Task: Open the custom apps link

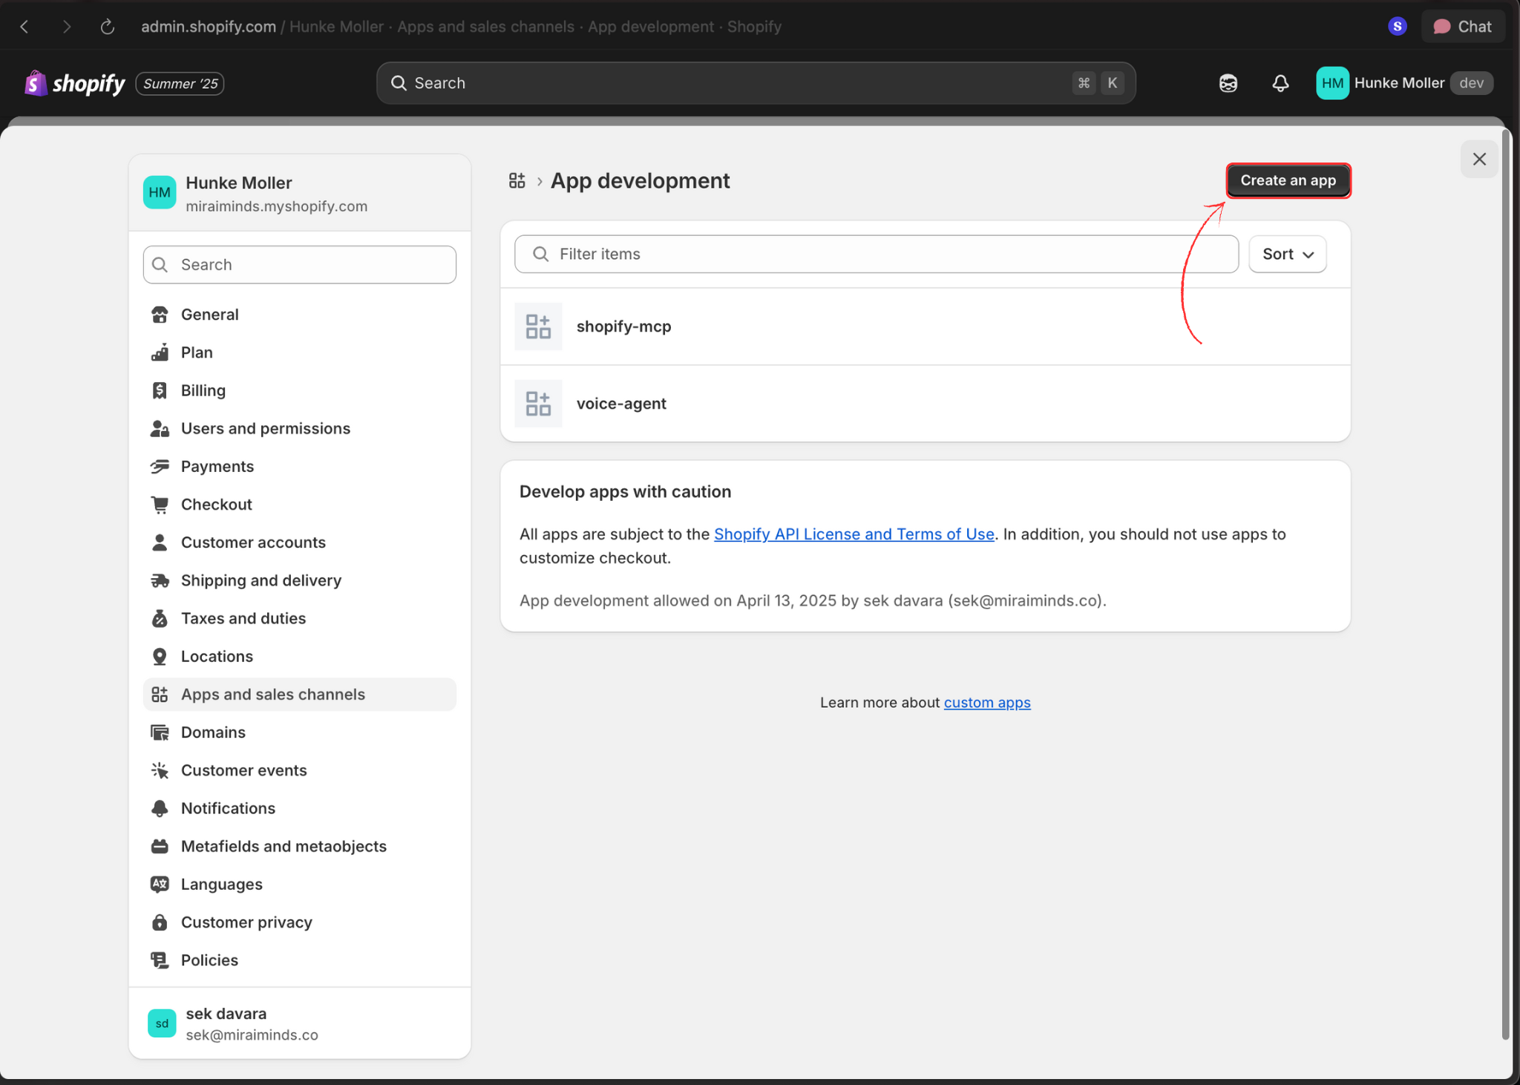Action: tap(987, 702)
